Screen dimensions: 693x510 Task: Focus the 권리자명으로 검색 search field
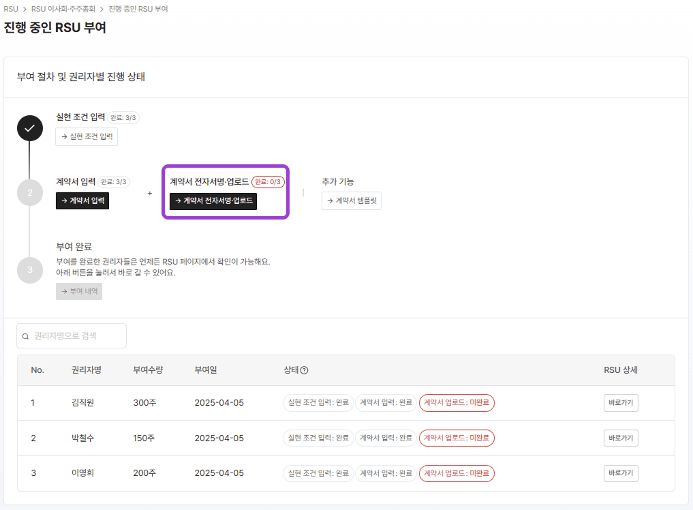click(x=72, y=335)
